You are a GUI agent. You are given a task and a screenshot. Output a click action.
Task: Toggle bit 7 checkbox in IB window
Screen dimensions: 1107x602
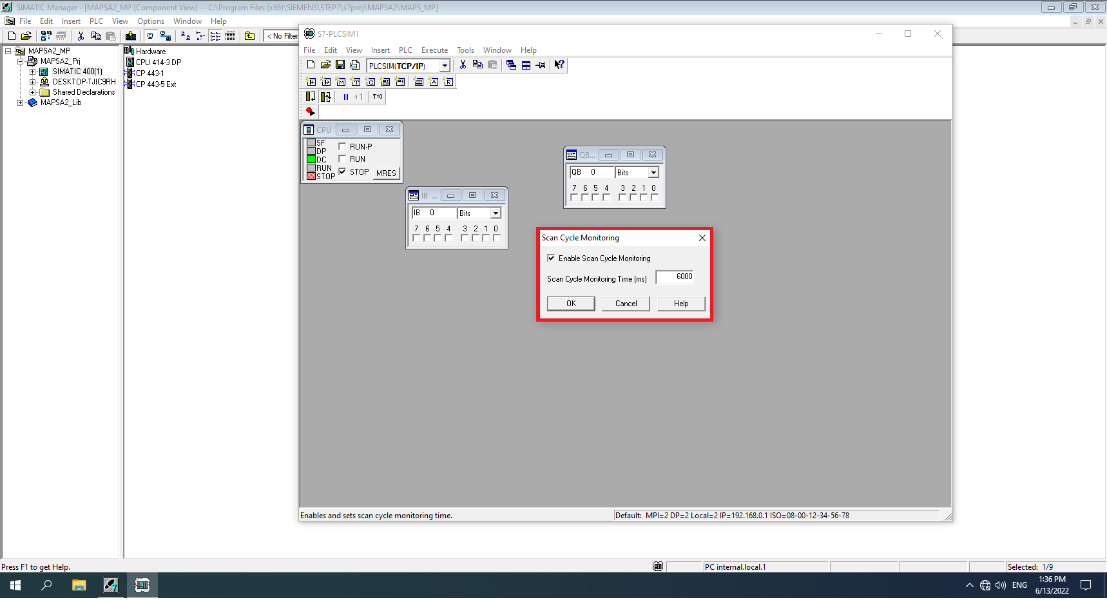[x=416, y=238]
